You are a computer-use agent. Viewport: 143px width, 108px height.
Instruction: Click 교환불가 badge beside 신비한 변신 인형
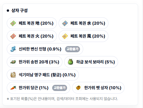(72, 49)
